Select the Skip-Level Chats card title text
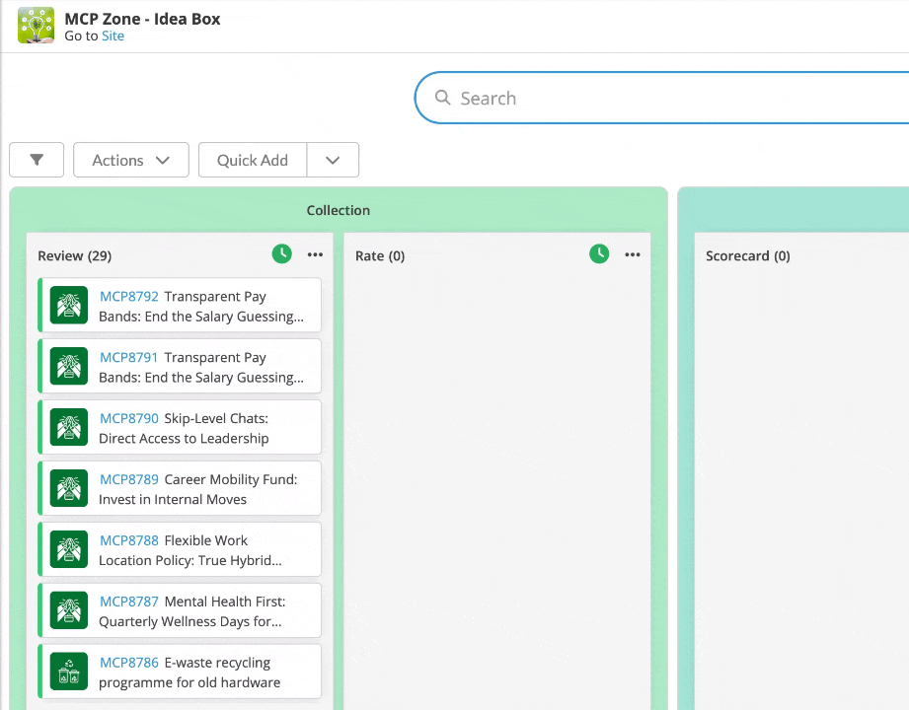Screen dimensions: 909x710 coord(184,429)
